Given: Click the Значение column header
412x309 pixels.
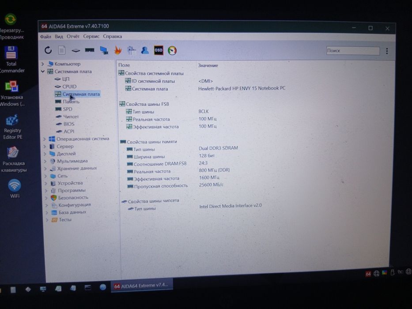Looking at the screenshot, I should click(x=208, y=65).
